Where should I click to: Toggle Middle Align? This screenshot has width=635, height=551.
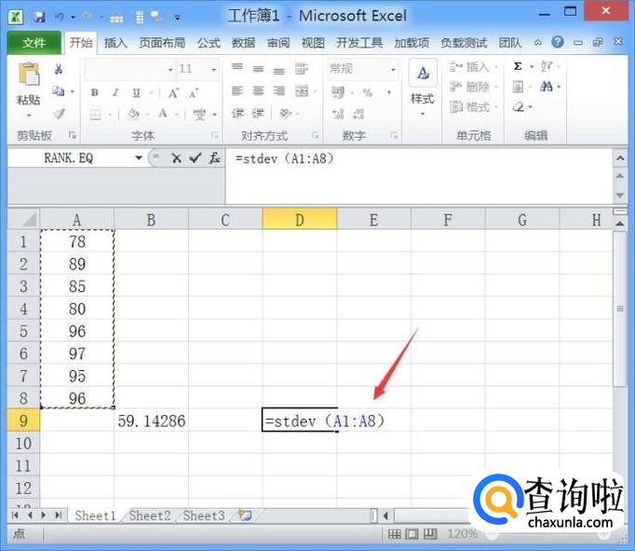tap(258, 69)
